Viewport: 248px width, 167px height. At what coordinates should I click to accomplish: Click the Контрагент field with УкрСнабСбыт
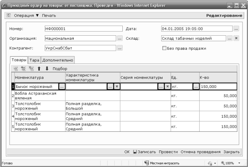coord(80,48)
